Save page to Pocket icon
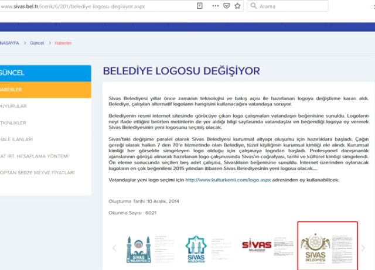 (x=225, y=6)
